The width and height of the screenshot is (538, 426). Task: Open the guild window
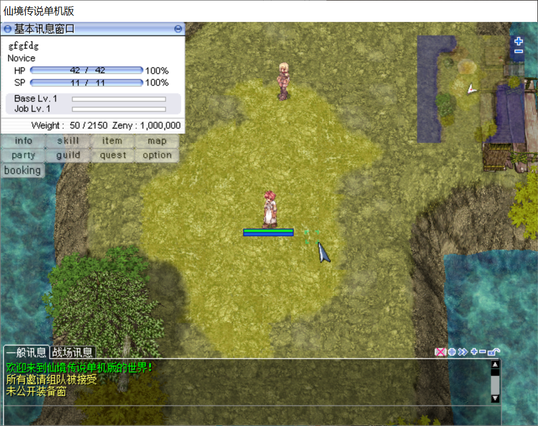pos(68,155)
